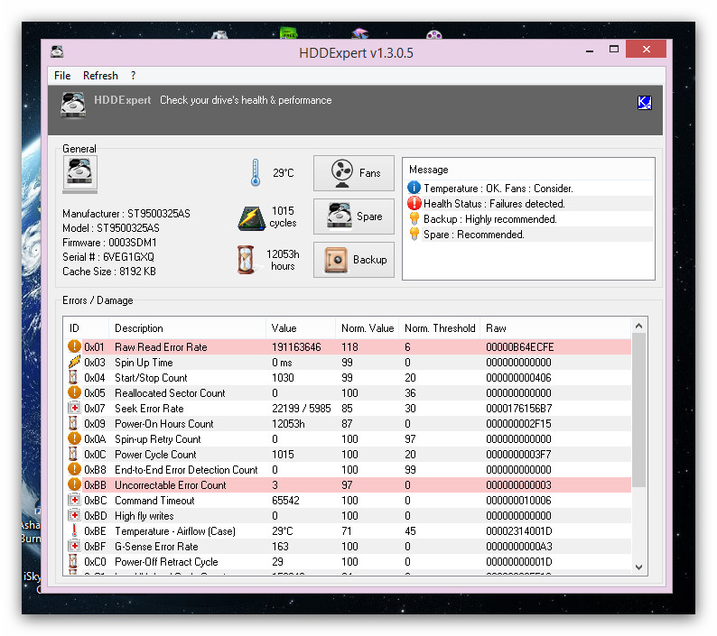Click 'Health Status : Failures detected.' message
Viewport: 717px width, 636px height.
pos(494,203)
